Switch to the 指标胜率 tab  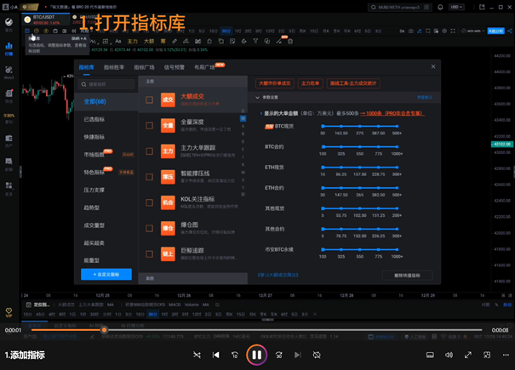114,67
